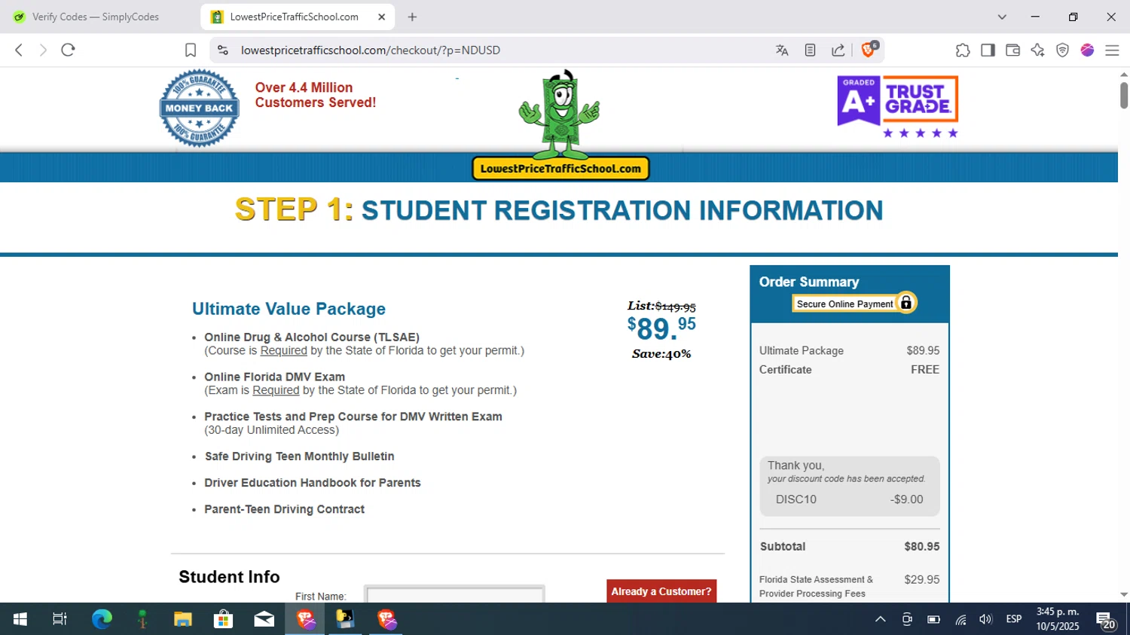Click the share page icon

(838, 50)
